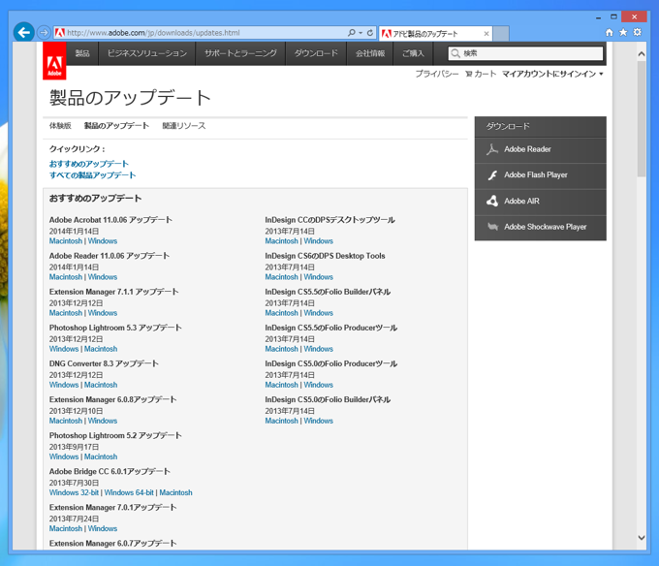
Task: Open the ご購入 menu
Action: 414,53
